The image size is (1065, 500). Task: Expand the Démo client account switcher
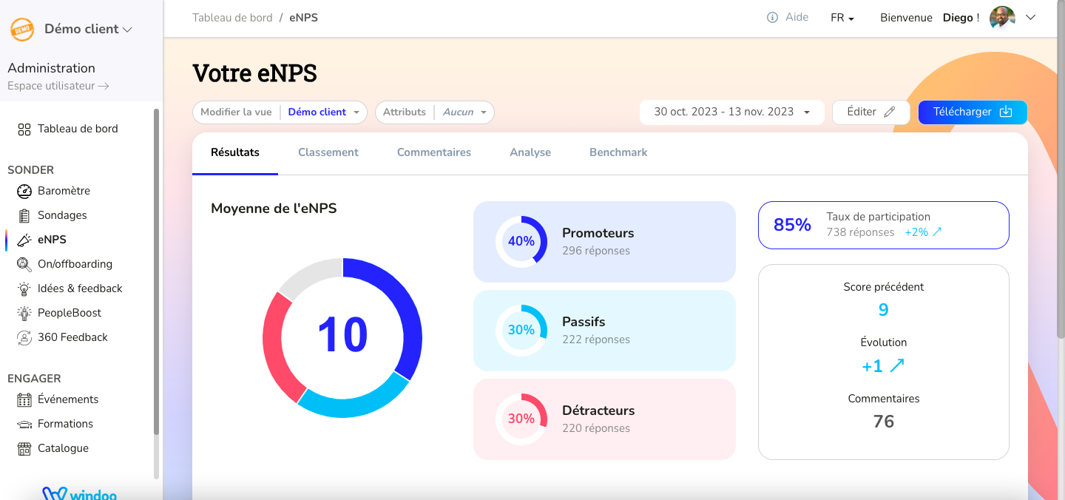click(x=88, y=30)
